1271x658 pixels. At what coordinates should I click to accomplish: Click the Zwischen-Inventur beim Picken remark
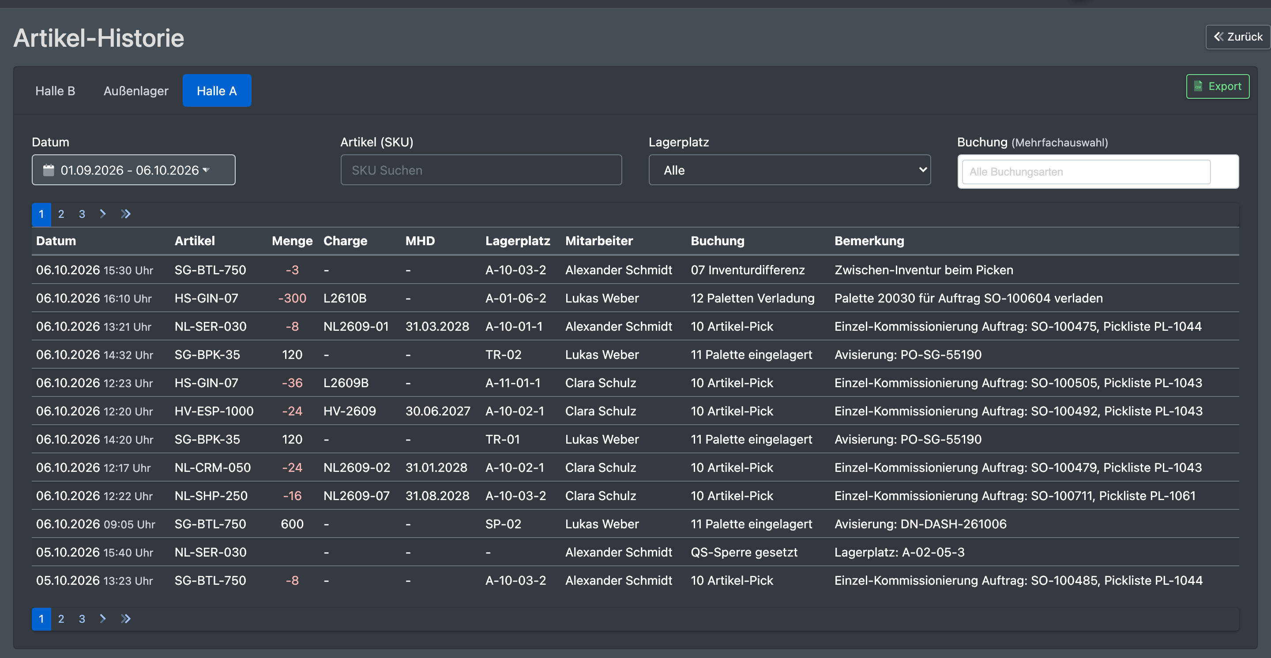pos(924,270)
